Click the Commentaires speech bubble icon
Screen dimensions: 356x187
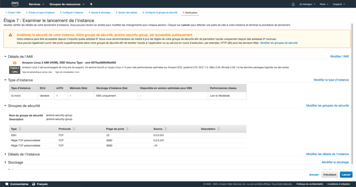click(7, 184)
